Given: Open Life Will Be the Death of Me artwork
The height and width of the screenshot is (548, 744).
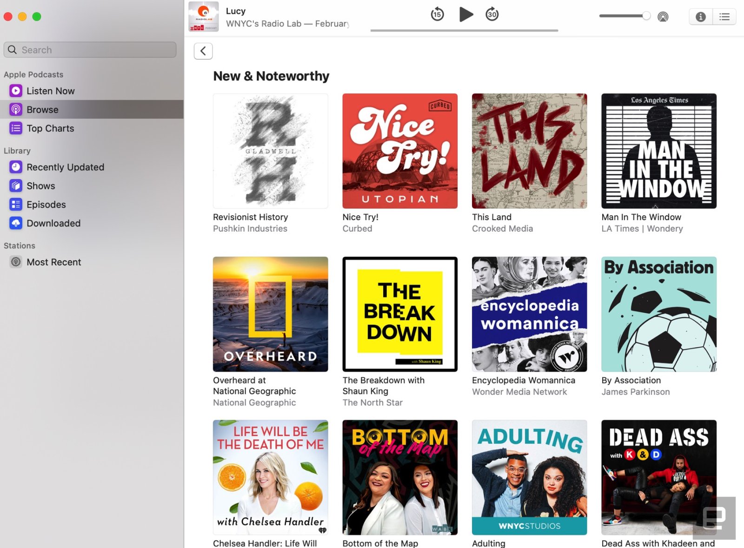Looking at the screenshot, I should tap(271, 477).
